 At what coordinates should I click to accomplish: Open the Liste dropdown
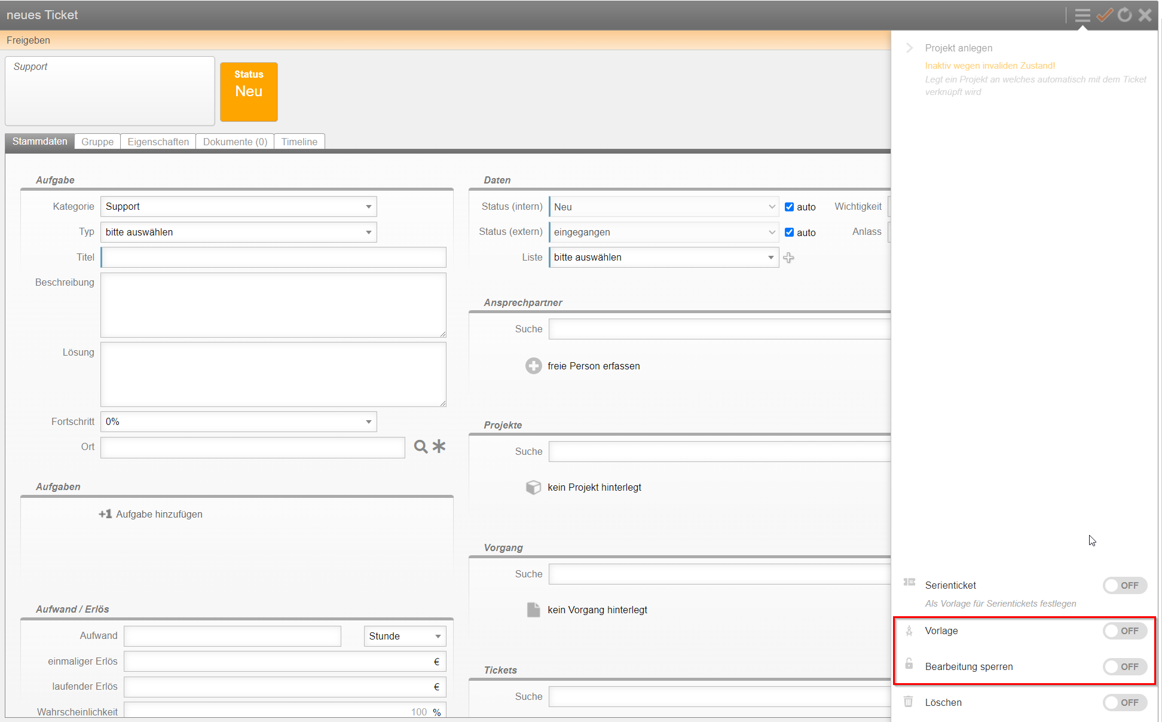coord(663,258)
